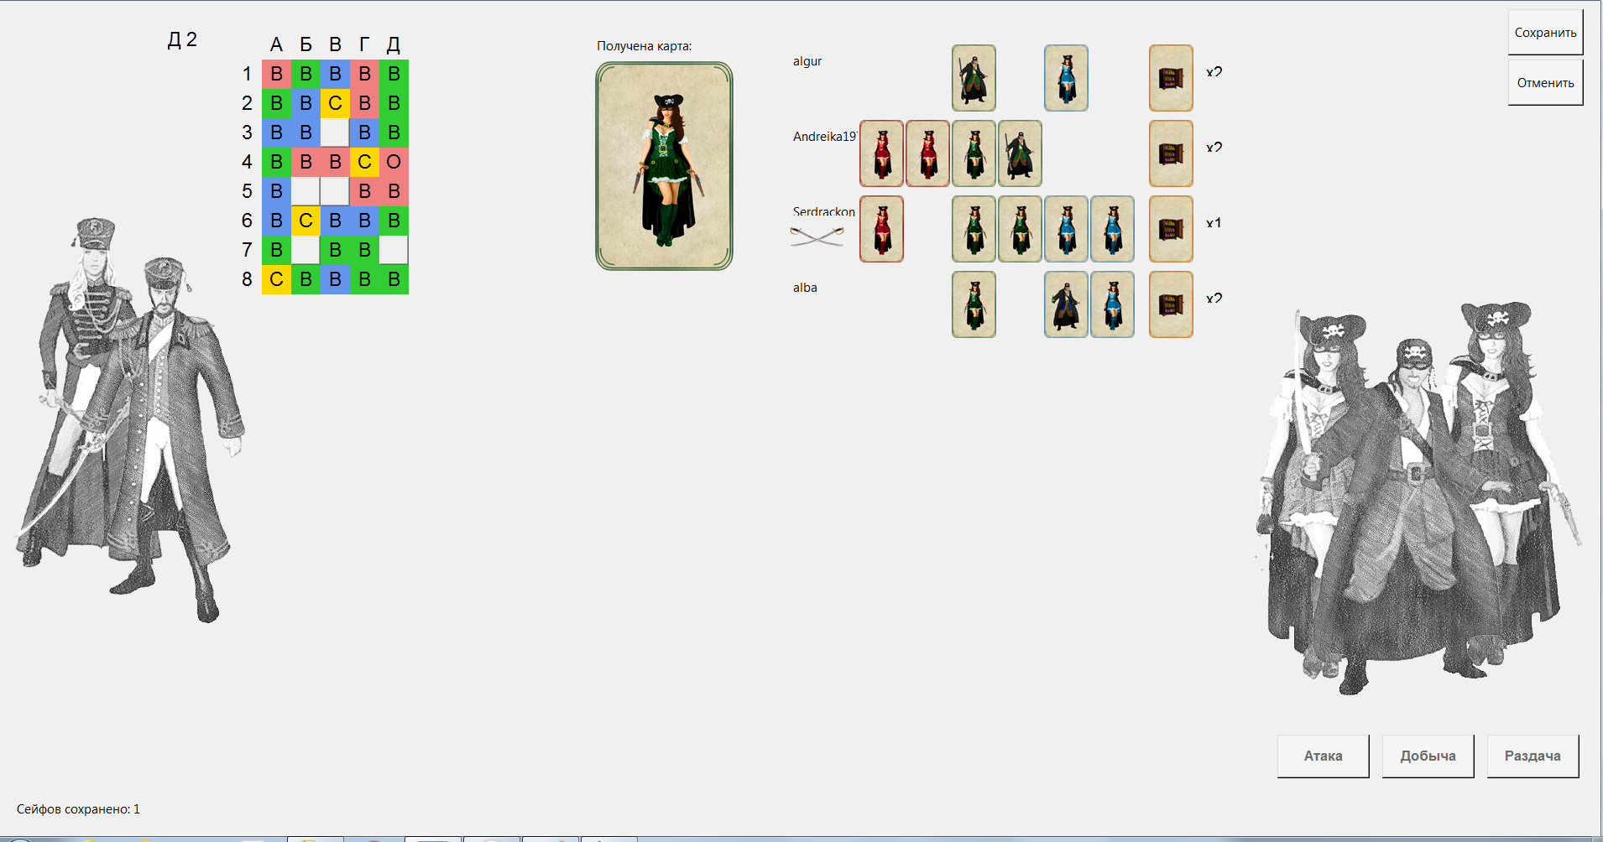The image size is (1603, 842).
Task: Click green grid cell В7
Action: [335, 250]
